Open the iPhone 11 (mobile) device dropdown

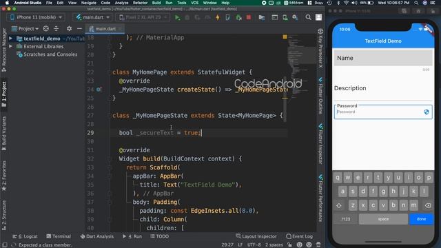36,17
